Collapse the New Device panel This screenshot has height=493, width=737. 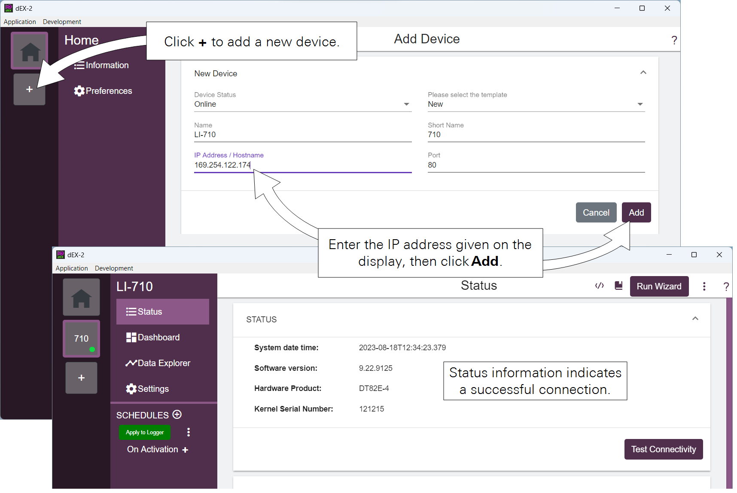643,72
